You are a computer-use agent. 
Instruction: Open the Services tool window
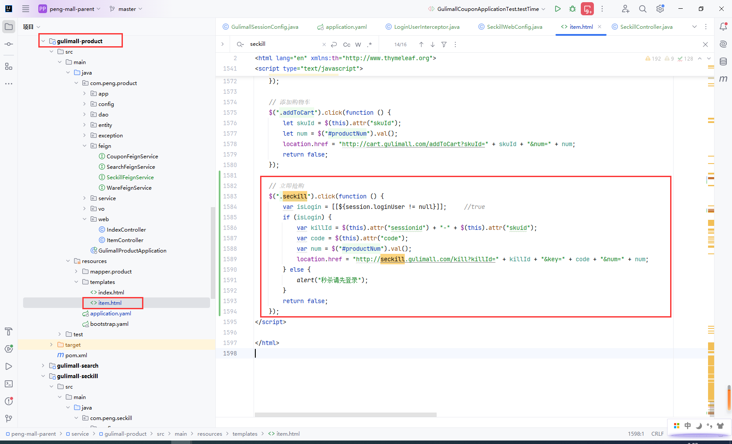[x=9, y=349]
